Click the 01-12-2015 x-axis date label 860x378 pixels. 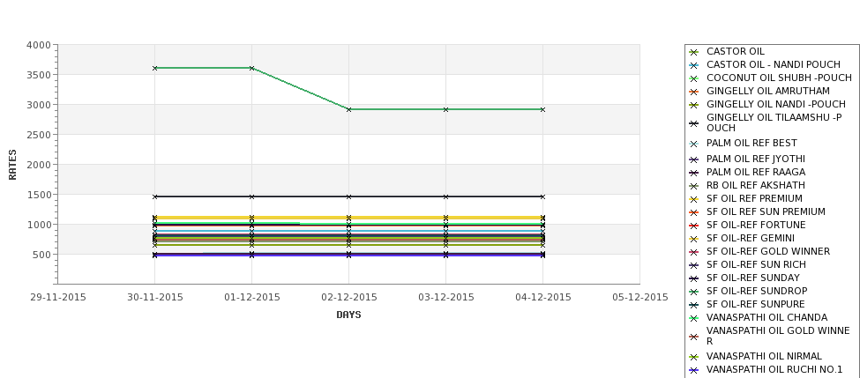(x=252, y=297)
